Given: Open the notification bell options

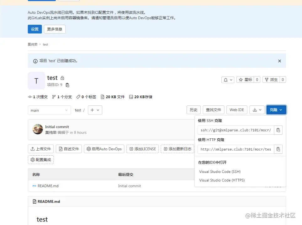Looking at the screenshot, I should coord(227,79).
